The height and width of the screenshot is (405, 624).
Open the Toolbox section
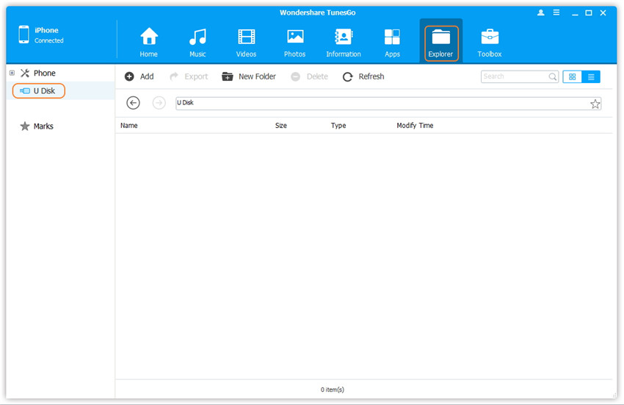tap(490, 43)
